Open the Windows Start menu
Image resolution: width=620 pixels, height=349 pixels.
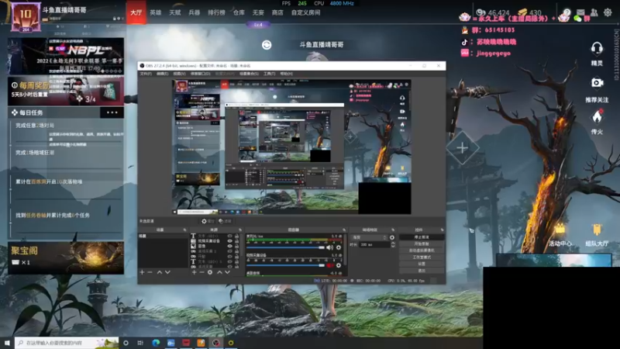click(x=7, y=343)
